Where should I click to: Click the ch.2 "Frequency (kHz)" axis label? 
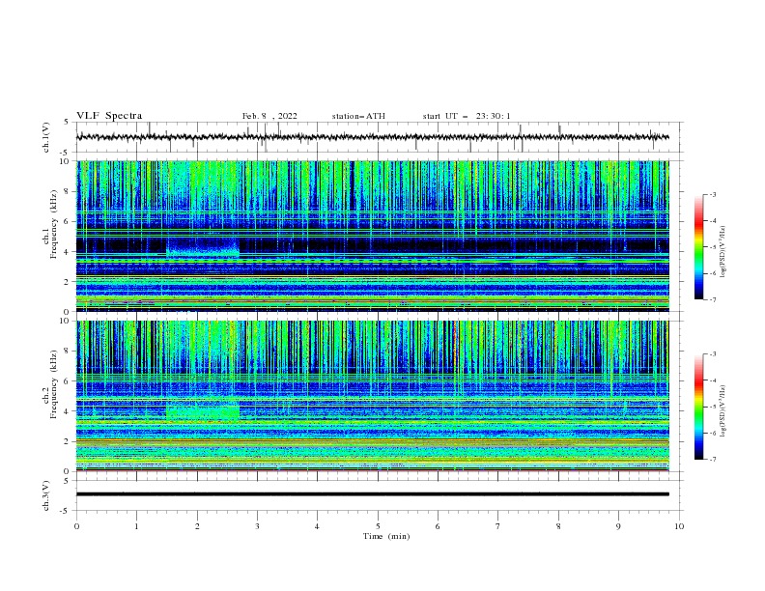53,384
